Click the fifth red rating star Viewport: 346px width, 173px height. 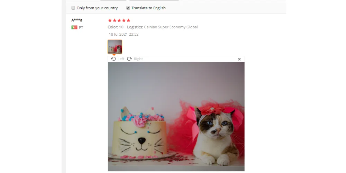click(x=128, y=20)
